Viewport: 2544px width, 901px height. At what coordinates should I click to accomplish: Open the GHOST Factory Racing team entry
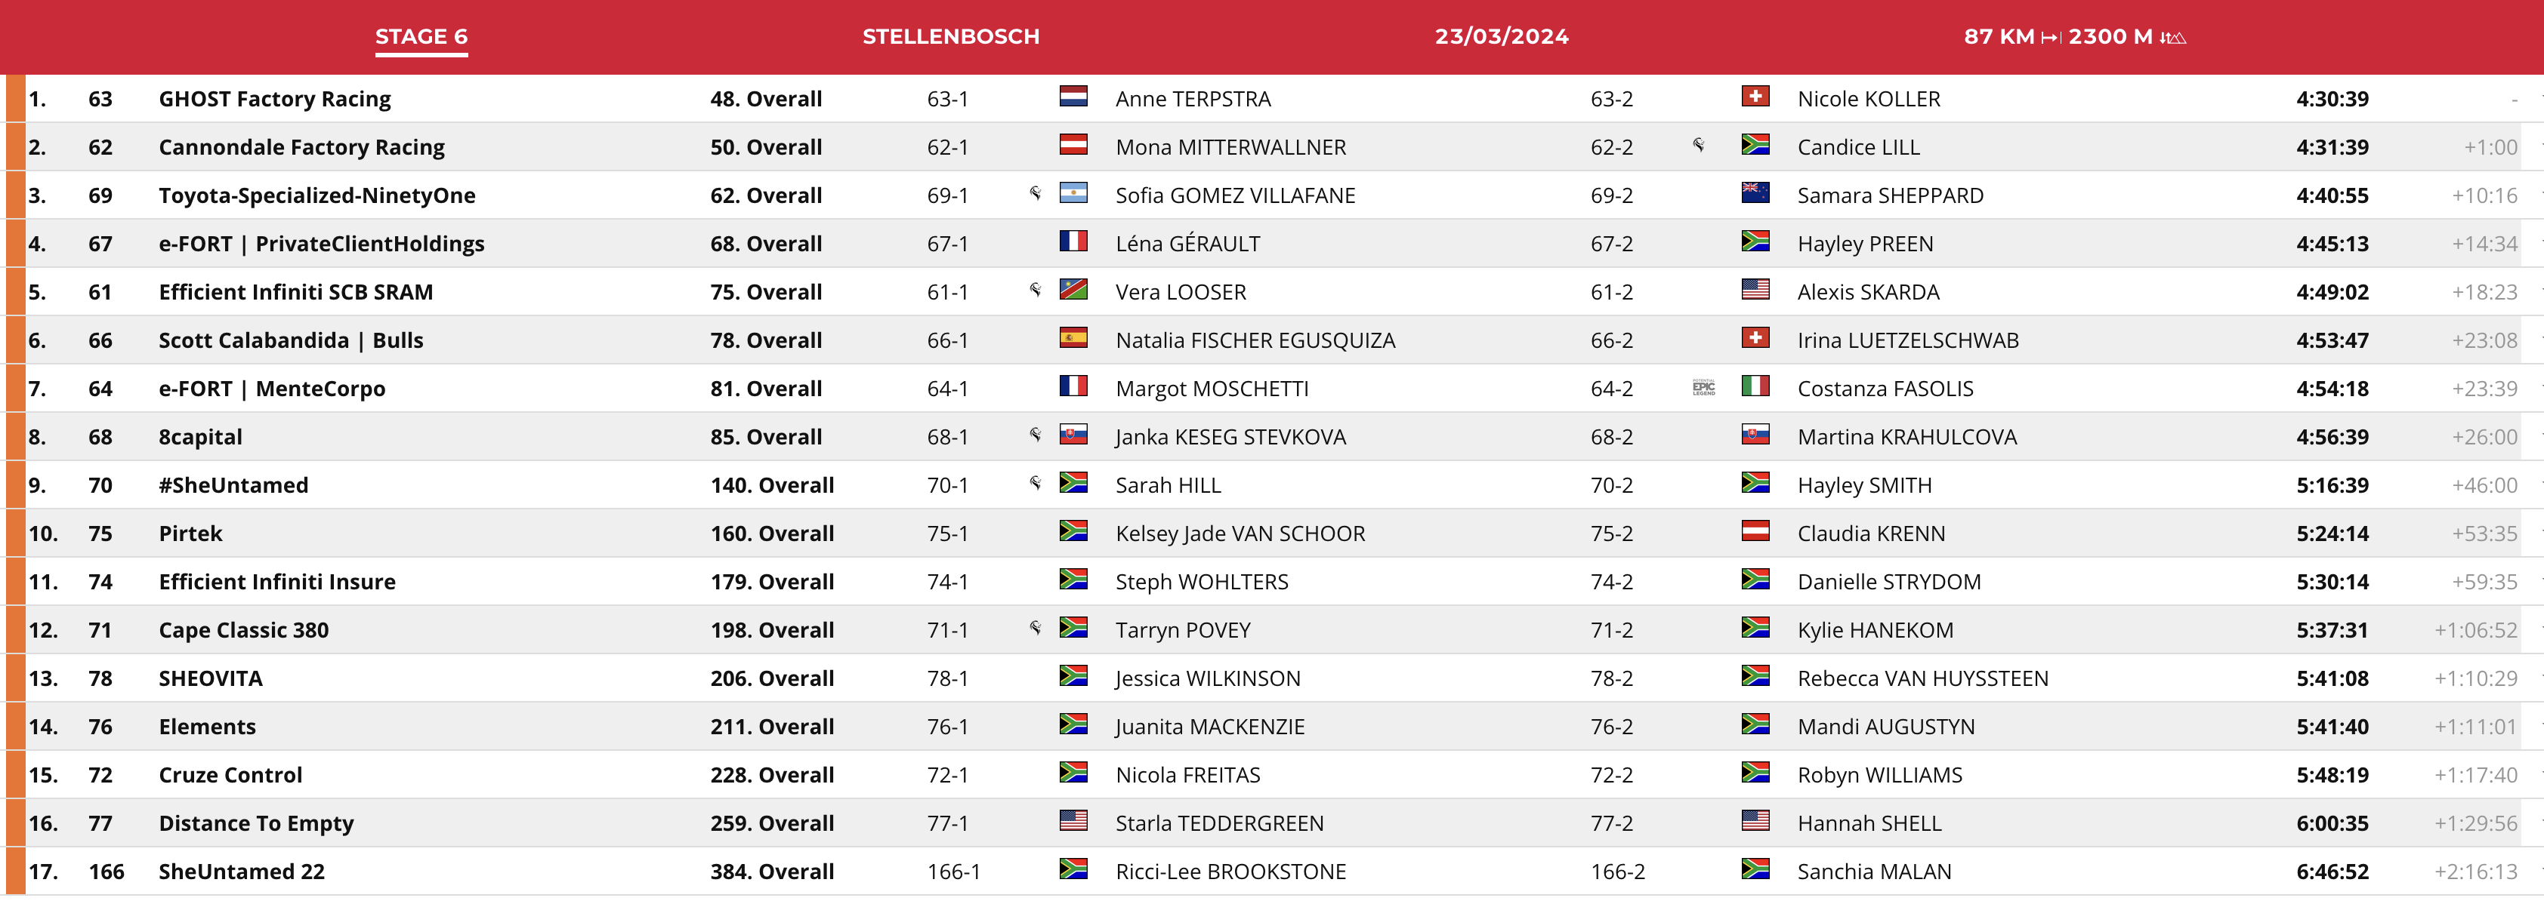click(274, 99)
